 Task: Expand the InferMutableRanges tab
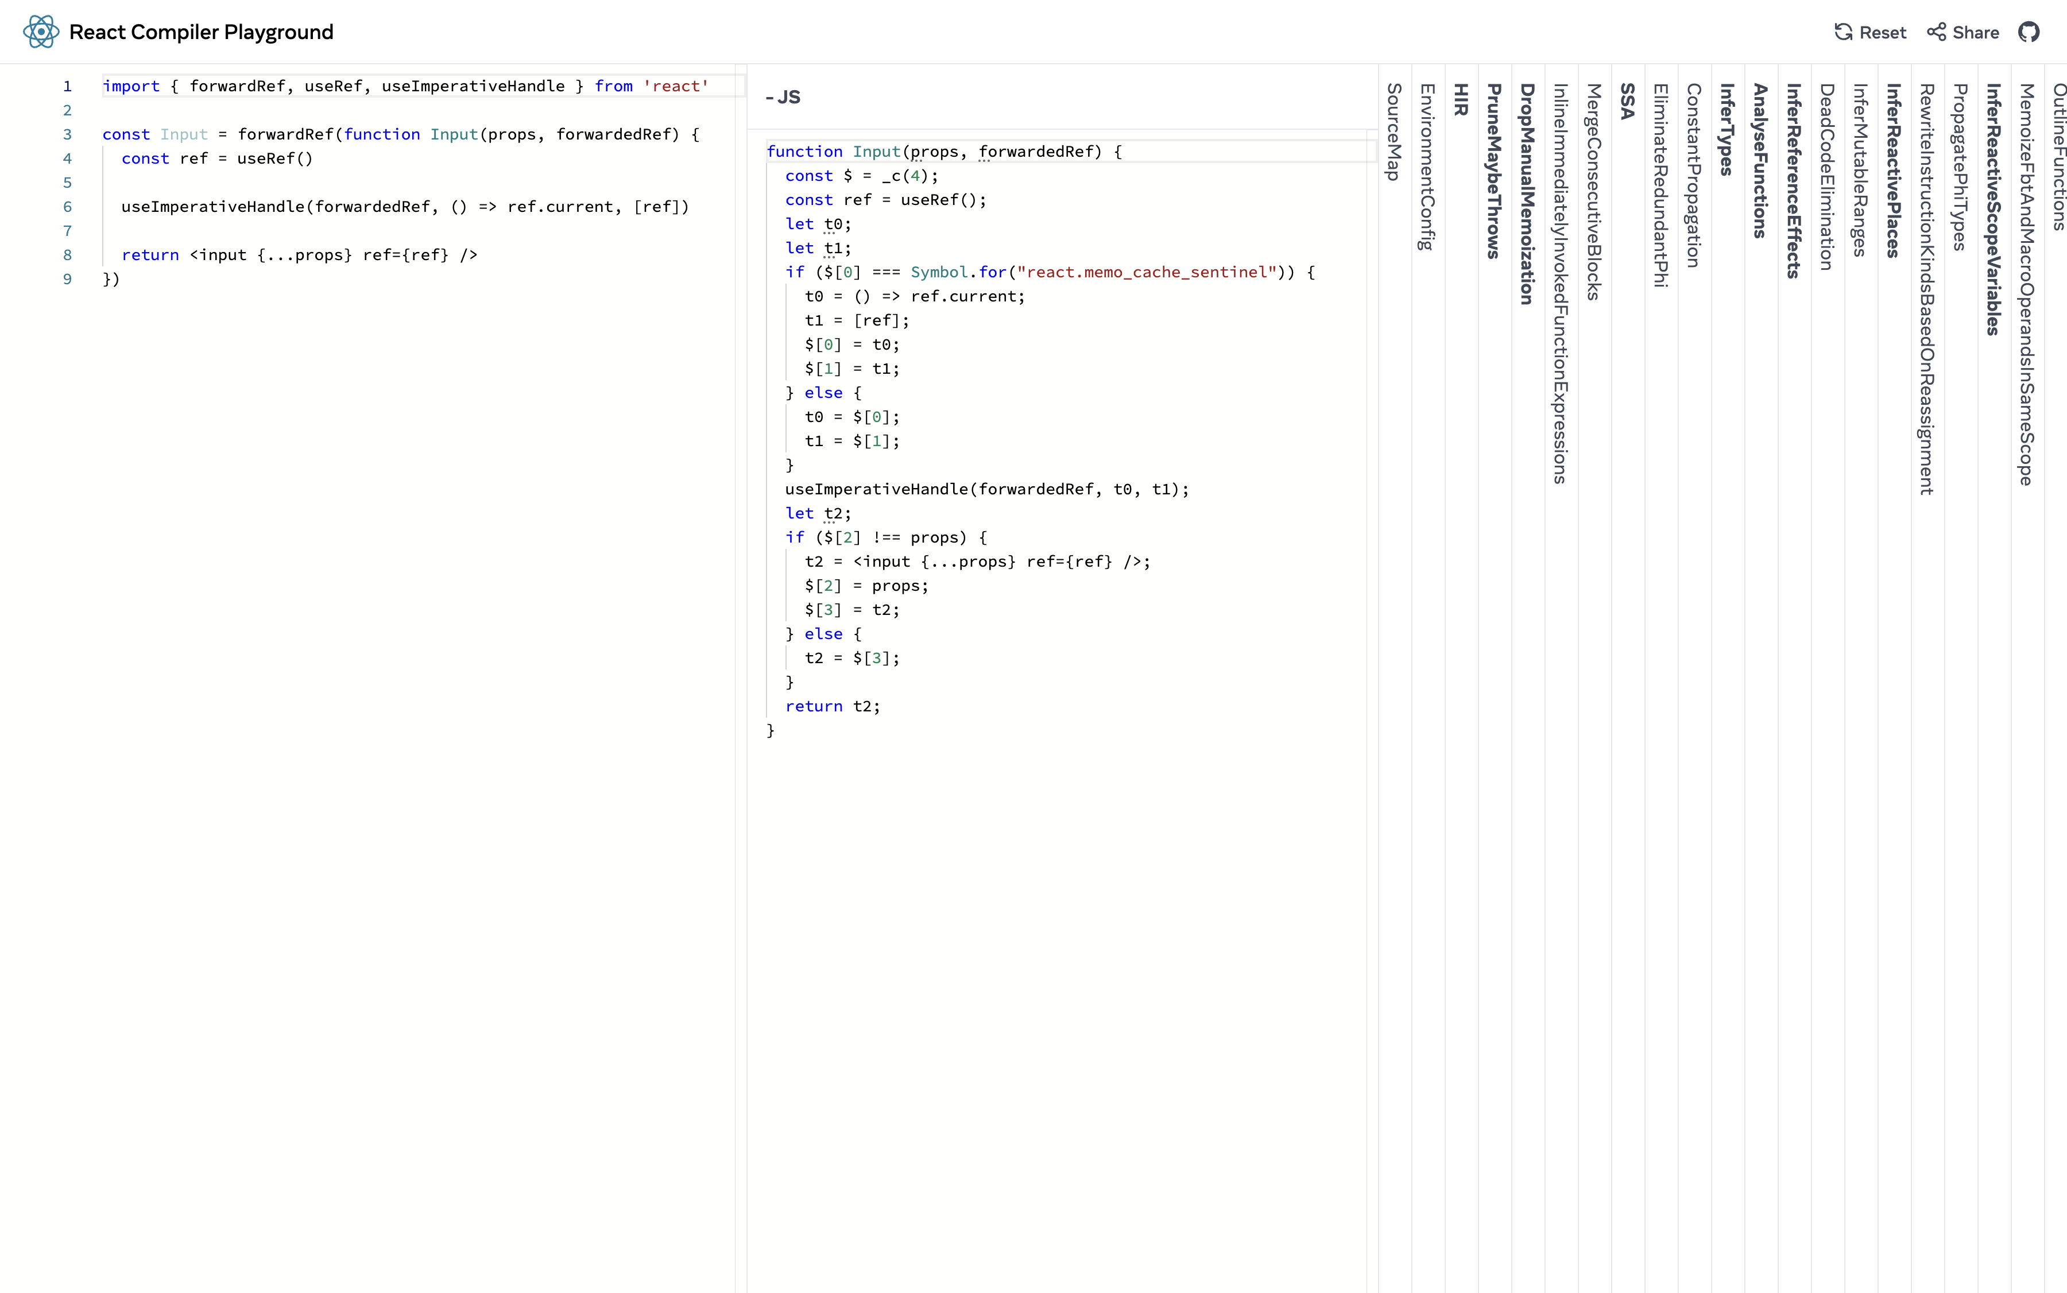1861,170
